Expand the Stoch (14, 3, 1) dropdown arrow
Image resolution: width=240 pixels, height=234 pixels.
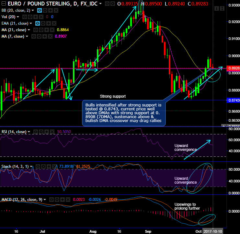pos(31,166)
